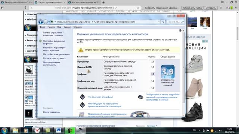Click the yellow warning triangle icon
Viewport: 239px width, 134px height.
pos(81,50)
